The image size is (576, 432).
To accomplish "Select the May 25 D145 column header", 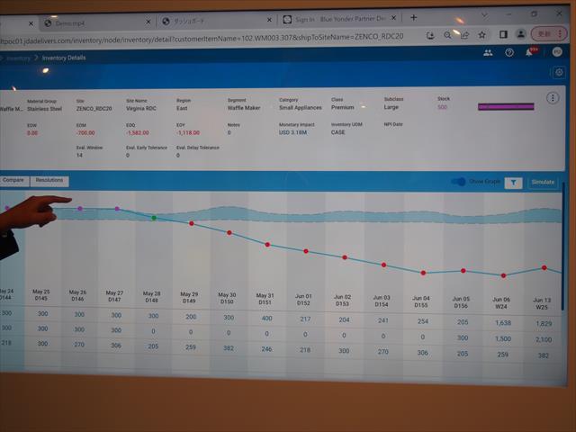I will [41, 295].
